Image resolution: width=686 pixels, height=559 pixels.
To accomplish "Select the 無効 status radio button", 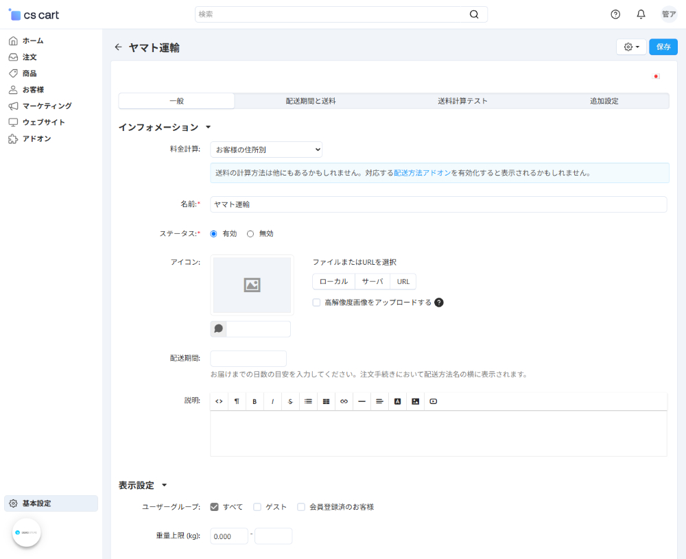I will point(250,233).
